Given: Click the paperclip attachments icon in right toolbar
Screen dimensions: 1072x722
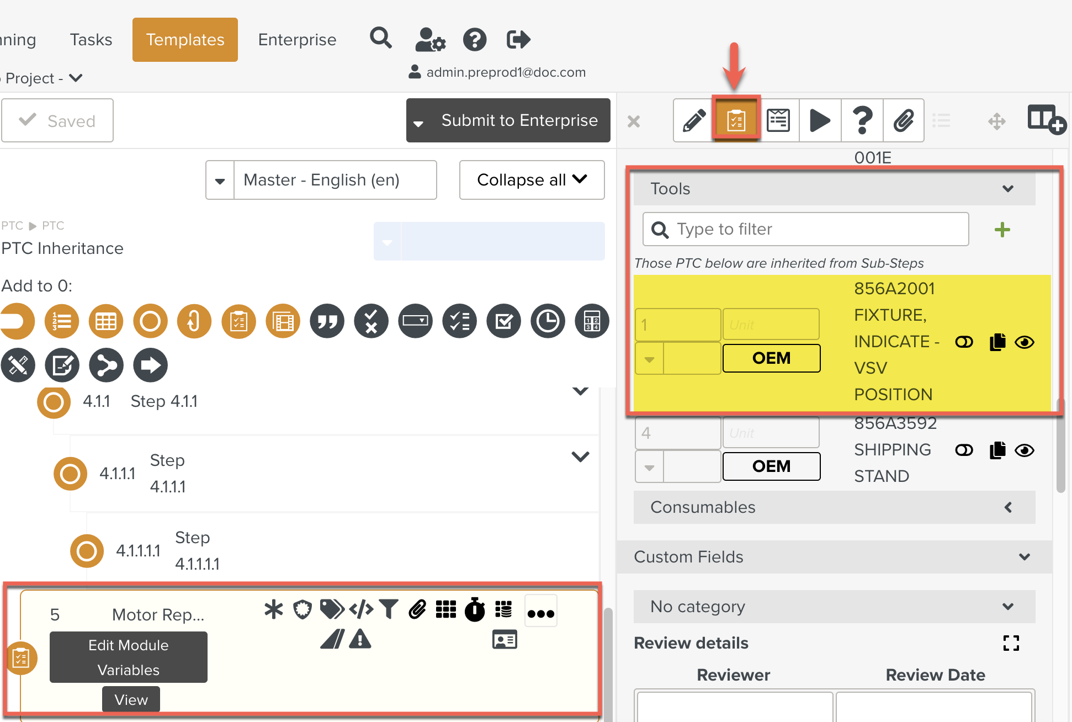Looking at the screenshot, I should (x=904, y=120).
